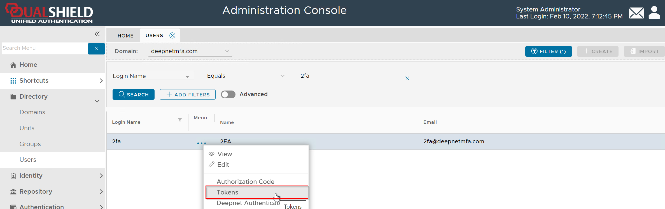Click the ADD FILTERS button
This screenshot has width=665, height=209.
pos(188,95)
